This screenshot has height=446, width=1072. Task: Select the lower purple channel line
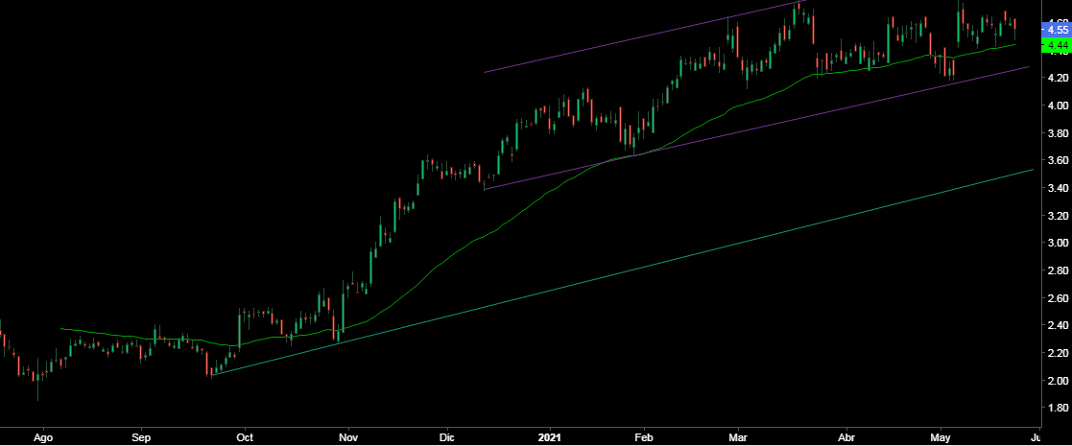[756, 128]
